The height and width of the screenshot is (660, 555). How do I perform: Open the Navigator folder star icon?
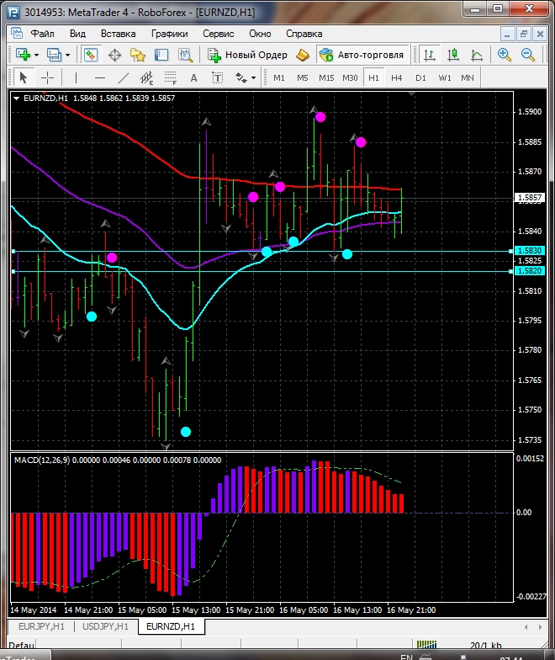(x=138, y=55)
